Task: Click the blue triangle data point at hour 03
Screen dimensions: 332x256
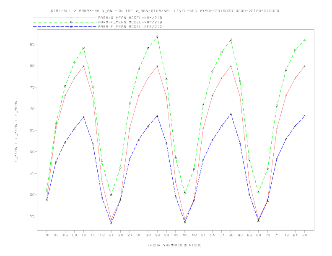Action: point(56,162)
